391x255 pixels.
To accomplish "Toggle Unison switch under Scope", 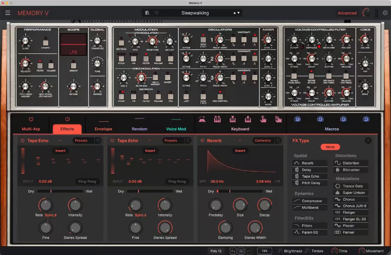I will point(73,66).
